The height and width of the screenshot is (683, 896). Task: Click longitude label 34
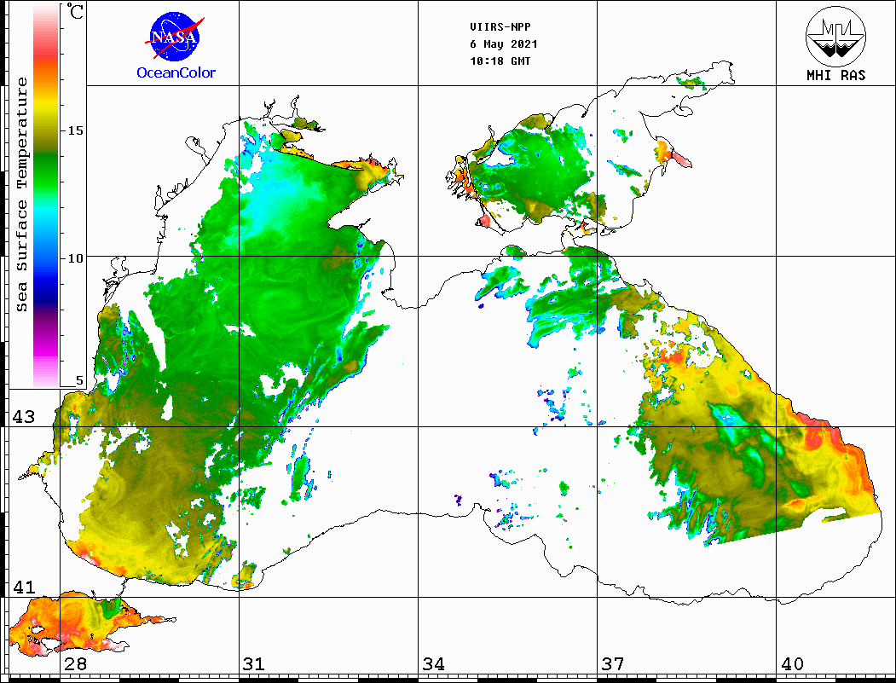(x=434, y=664)
